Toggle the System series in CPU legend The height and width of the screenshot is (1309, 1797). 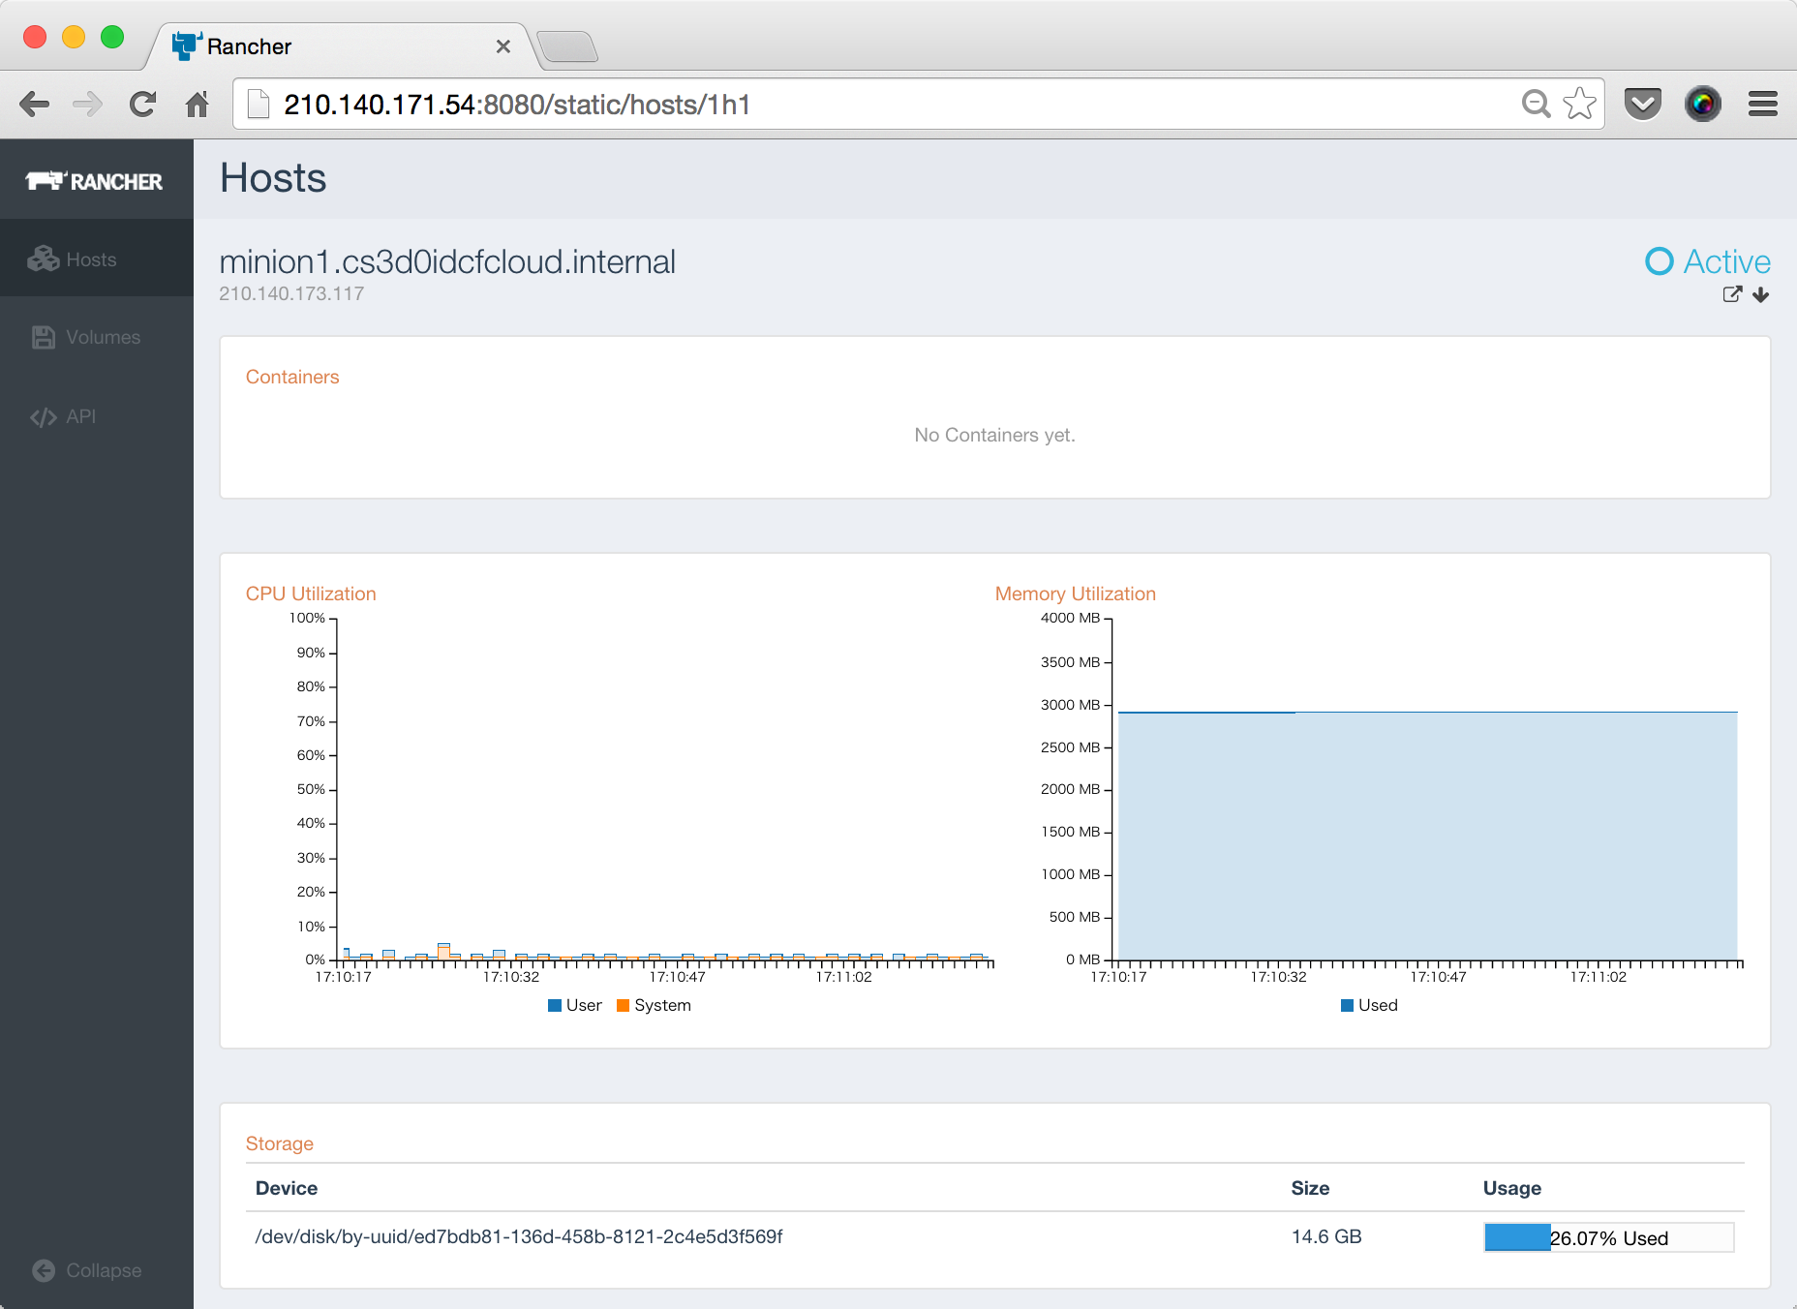tap(655, 1005)
